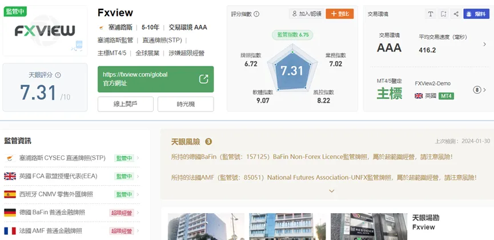Open the third Residence sign photo
Screen dimensions: 494x240
[x=368, y=226]
